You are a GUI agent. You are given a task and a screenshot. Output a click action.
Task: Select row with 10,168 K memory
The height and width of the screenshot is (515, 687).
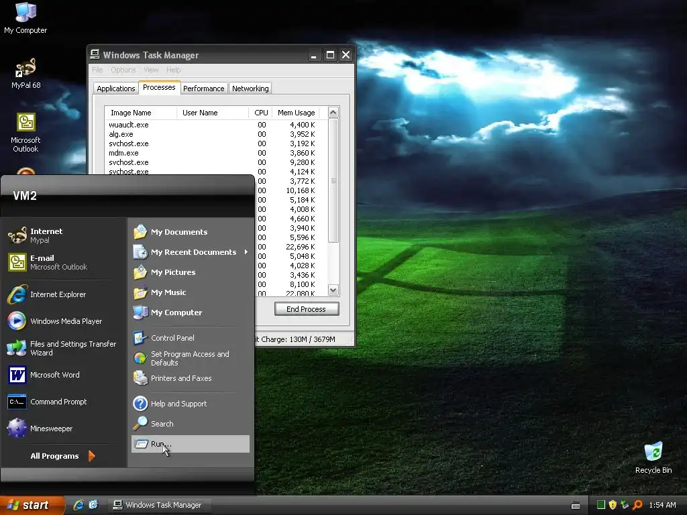pyautogui.click(x=291, y=190)
